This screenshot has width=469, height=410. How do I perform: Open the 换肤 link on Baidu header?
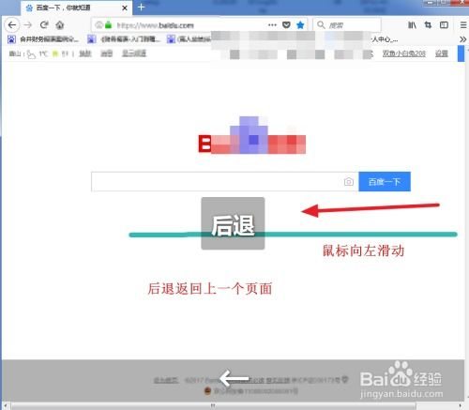(x=85, y=53)
